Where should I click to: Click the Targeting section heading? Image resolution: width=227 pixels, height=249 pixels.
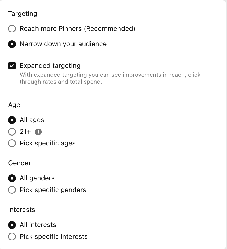tap(23, 14)
